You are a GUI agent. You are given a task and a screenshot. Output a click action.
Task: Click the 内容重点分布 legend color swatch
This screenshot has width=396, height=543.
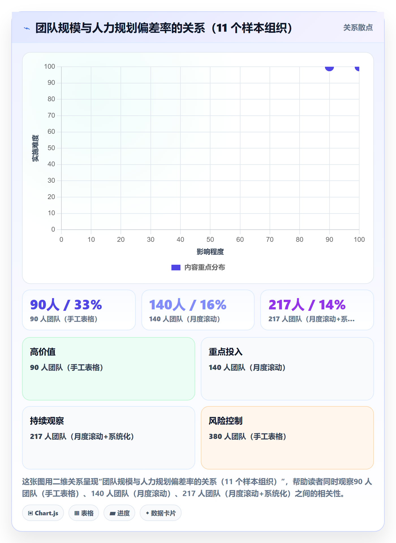176,268
